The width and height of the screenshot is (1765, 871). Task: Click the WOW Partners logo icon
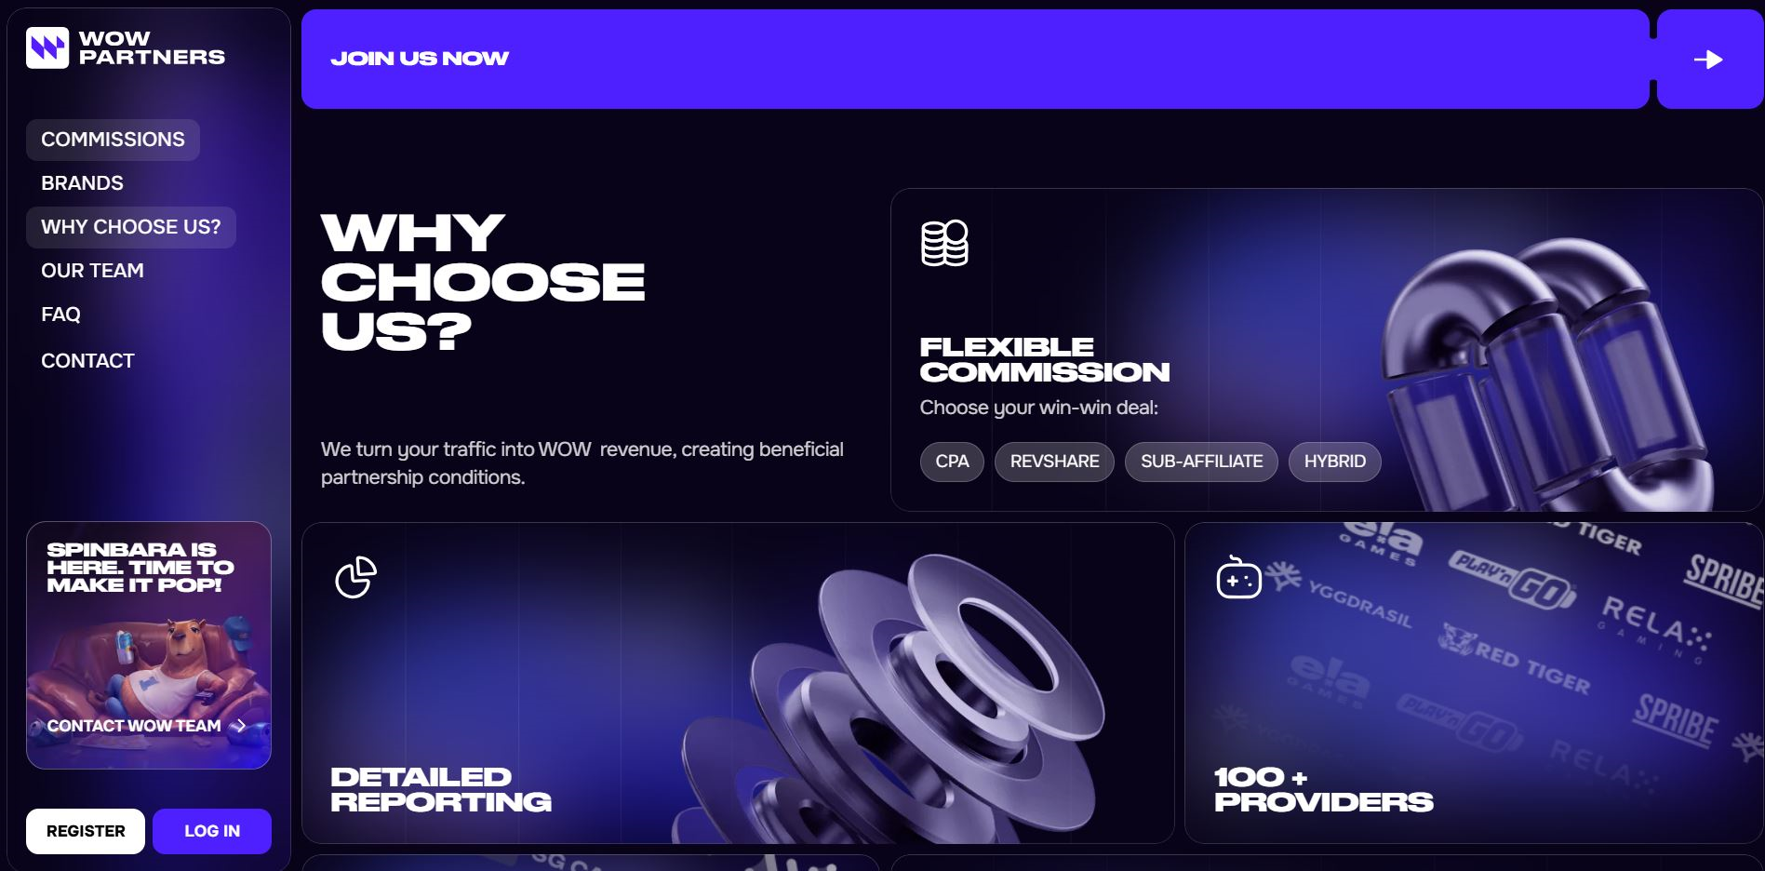pyautogui.click(x=47, y=47)
